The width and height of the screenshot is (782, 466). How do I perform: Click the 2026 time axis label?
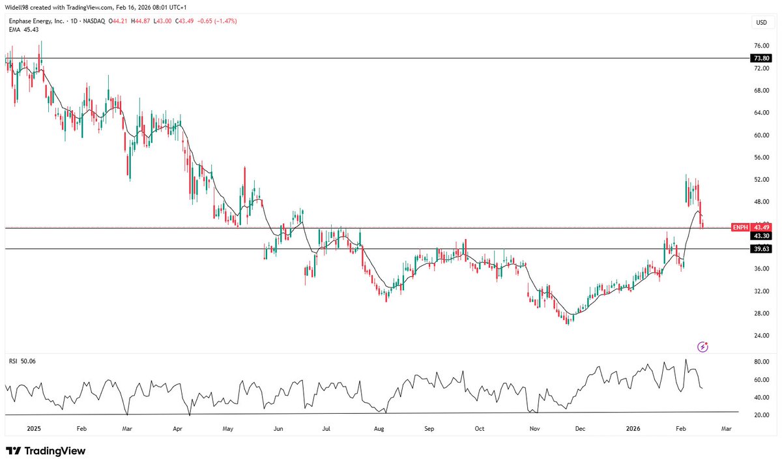click(634, 430)
